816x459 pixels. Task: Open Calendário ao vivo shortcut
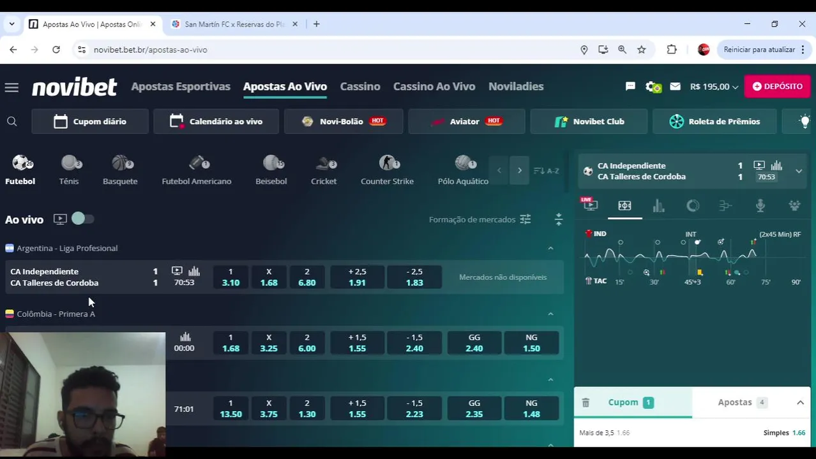point(216,121)
